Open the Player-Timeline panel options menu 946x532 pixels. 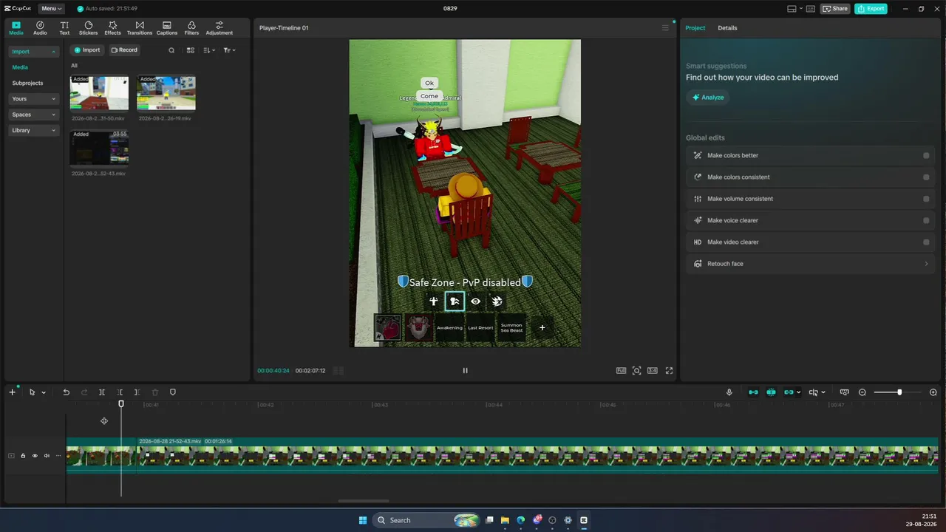pyautogui.click(x=665, y=28)
